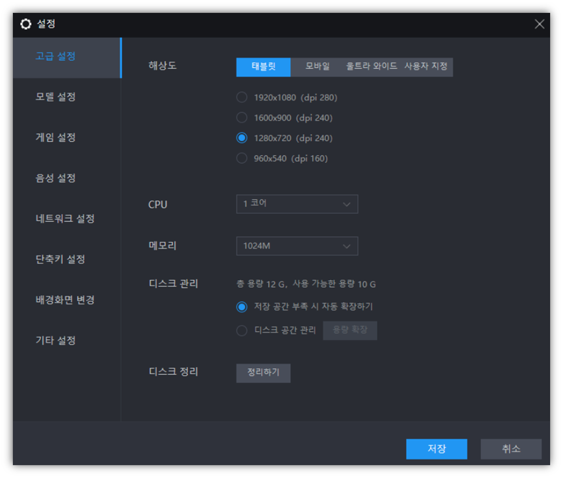Image resolution: width=563 pixels, height=478 pixels.
Task: Click the settings gear icon in title bar
Action: [x=26, y=24]
